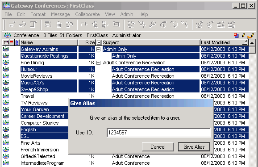Click the paperclip attachment column header icon
The height and width of the screenshot is (167, 258).
point(17,42)
